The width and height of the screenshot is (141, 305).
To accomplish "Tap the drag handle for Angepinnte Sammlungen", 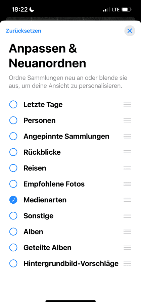I will [x=127, y=137].
